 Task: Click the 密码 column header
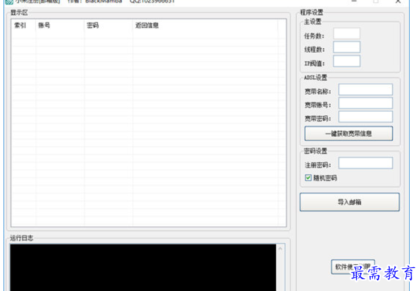click(108, 26)
